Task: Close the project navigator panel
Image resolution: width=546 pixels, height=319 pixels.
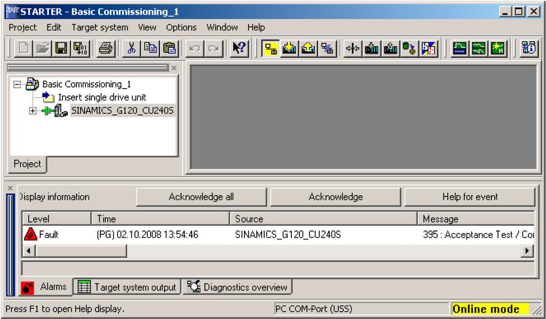Action: click(x=174, y=68)
